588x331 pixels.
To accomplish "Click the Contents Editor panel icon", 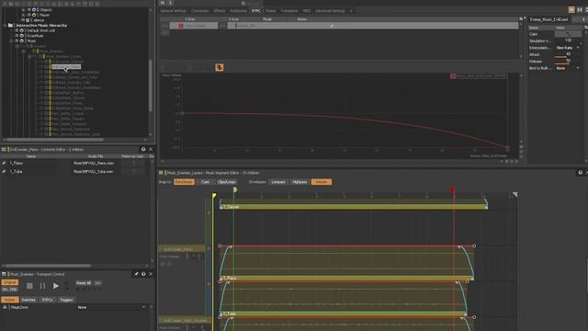I will coord(4,149).
